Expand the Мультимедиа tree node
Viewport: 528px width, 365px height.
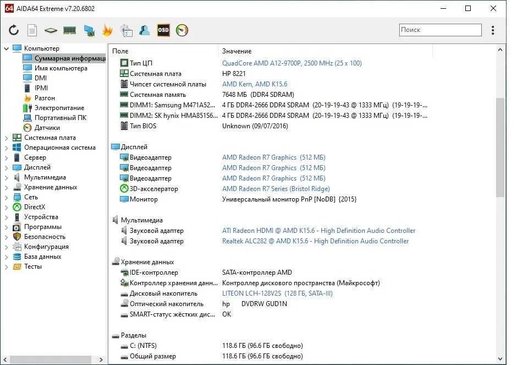6,177
